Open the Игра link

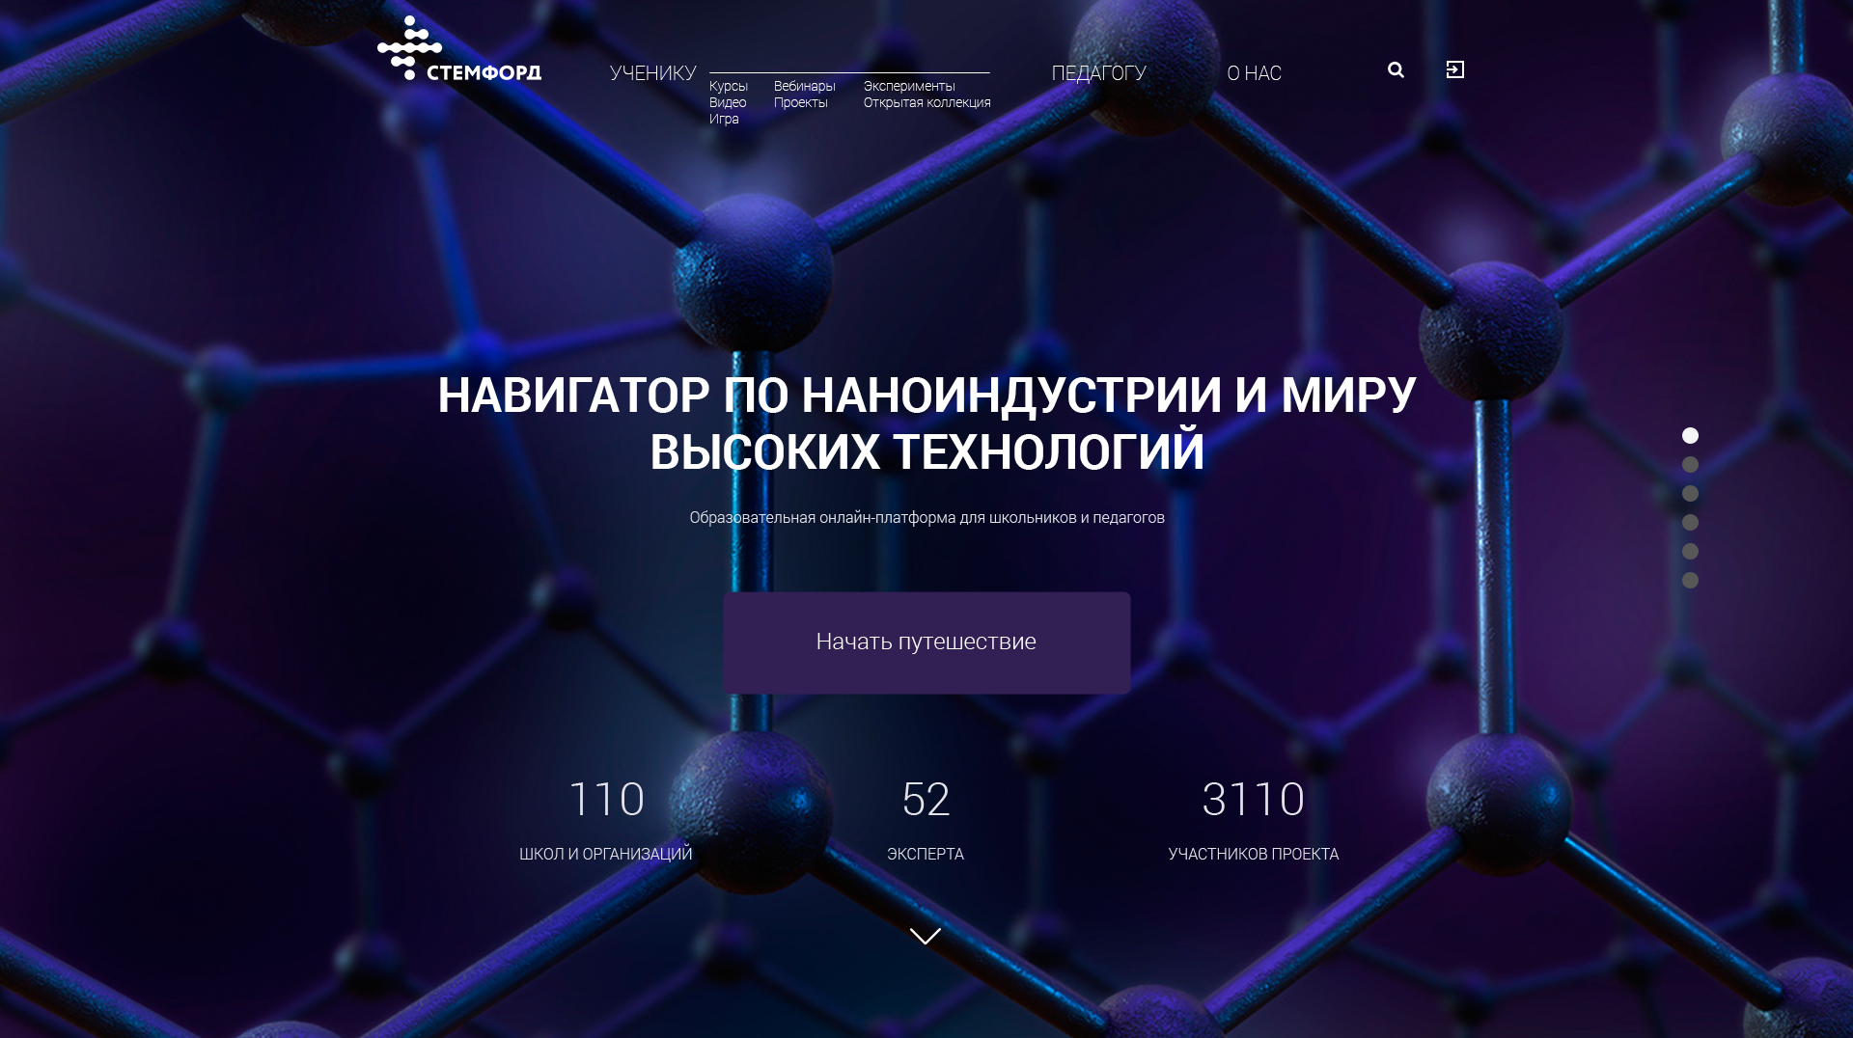724,119
